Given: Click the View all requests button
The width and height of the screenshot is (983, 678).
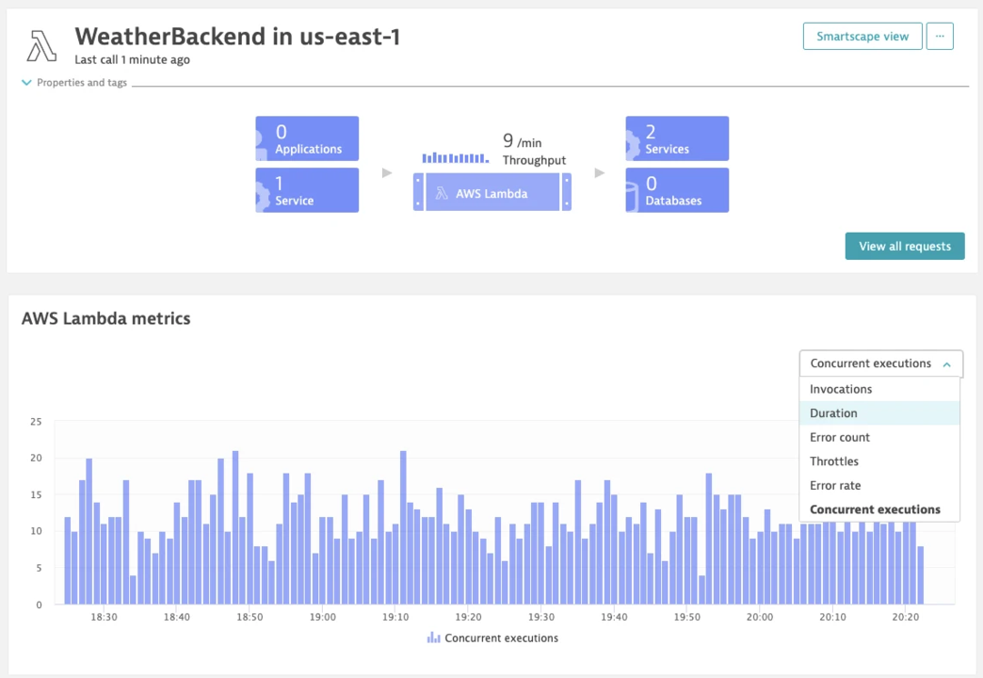Looking at the screenshot, I should (x=904, y=246).
